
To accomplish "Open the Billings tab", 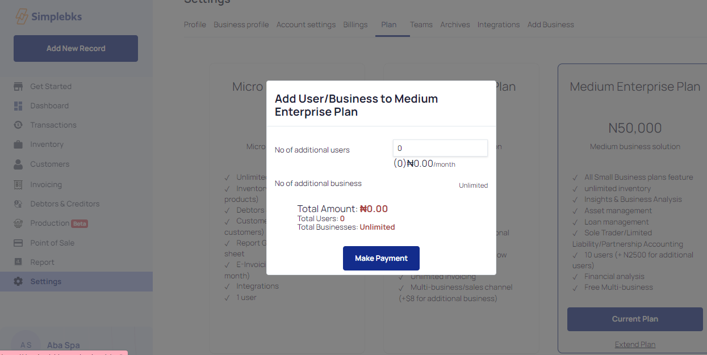I will tap(355, 25).
